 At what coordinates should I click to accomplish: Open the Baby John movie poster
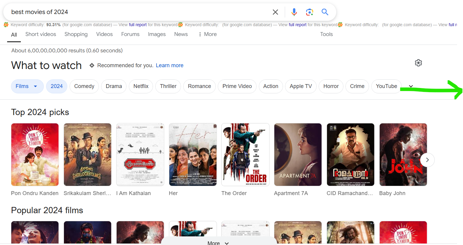[x=403, y=155]
